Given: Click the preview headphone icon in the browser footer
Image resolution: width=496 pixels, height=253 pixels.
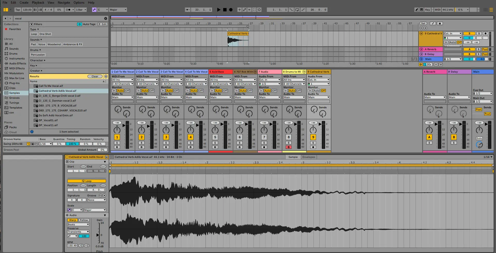Looking at the screenshot, I should [x=32, y=132].
